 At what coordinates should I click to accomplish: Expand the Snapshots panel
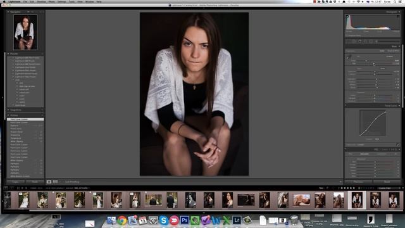[x=8, y=110]
